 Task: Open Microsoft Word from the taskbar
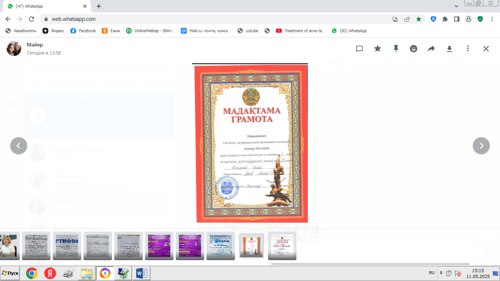[x=141, y=273]
